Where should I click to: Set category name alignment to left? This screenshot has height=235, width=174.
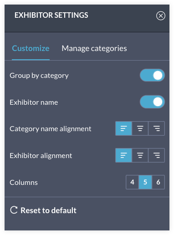tap(123, 128)
